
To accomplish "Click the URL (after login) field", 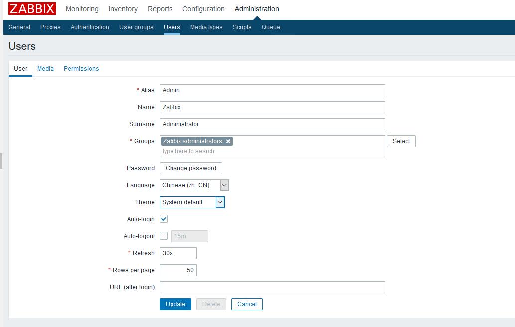I will (272, 287).
